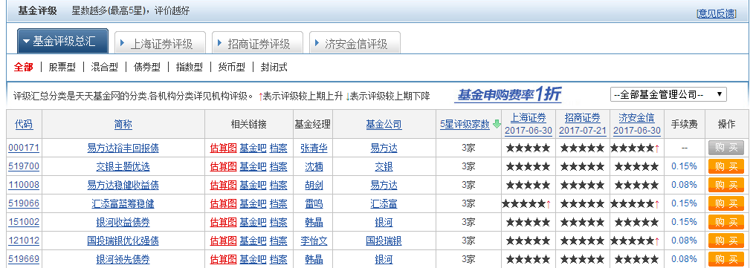Click 上海证券 star rating for 汇添富蓝筹稳健
753x268 pixels.
click(526, 203)
